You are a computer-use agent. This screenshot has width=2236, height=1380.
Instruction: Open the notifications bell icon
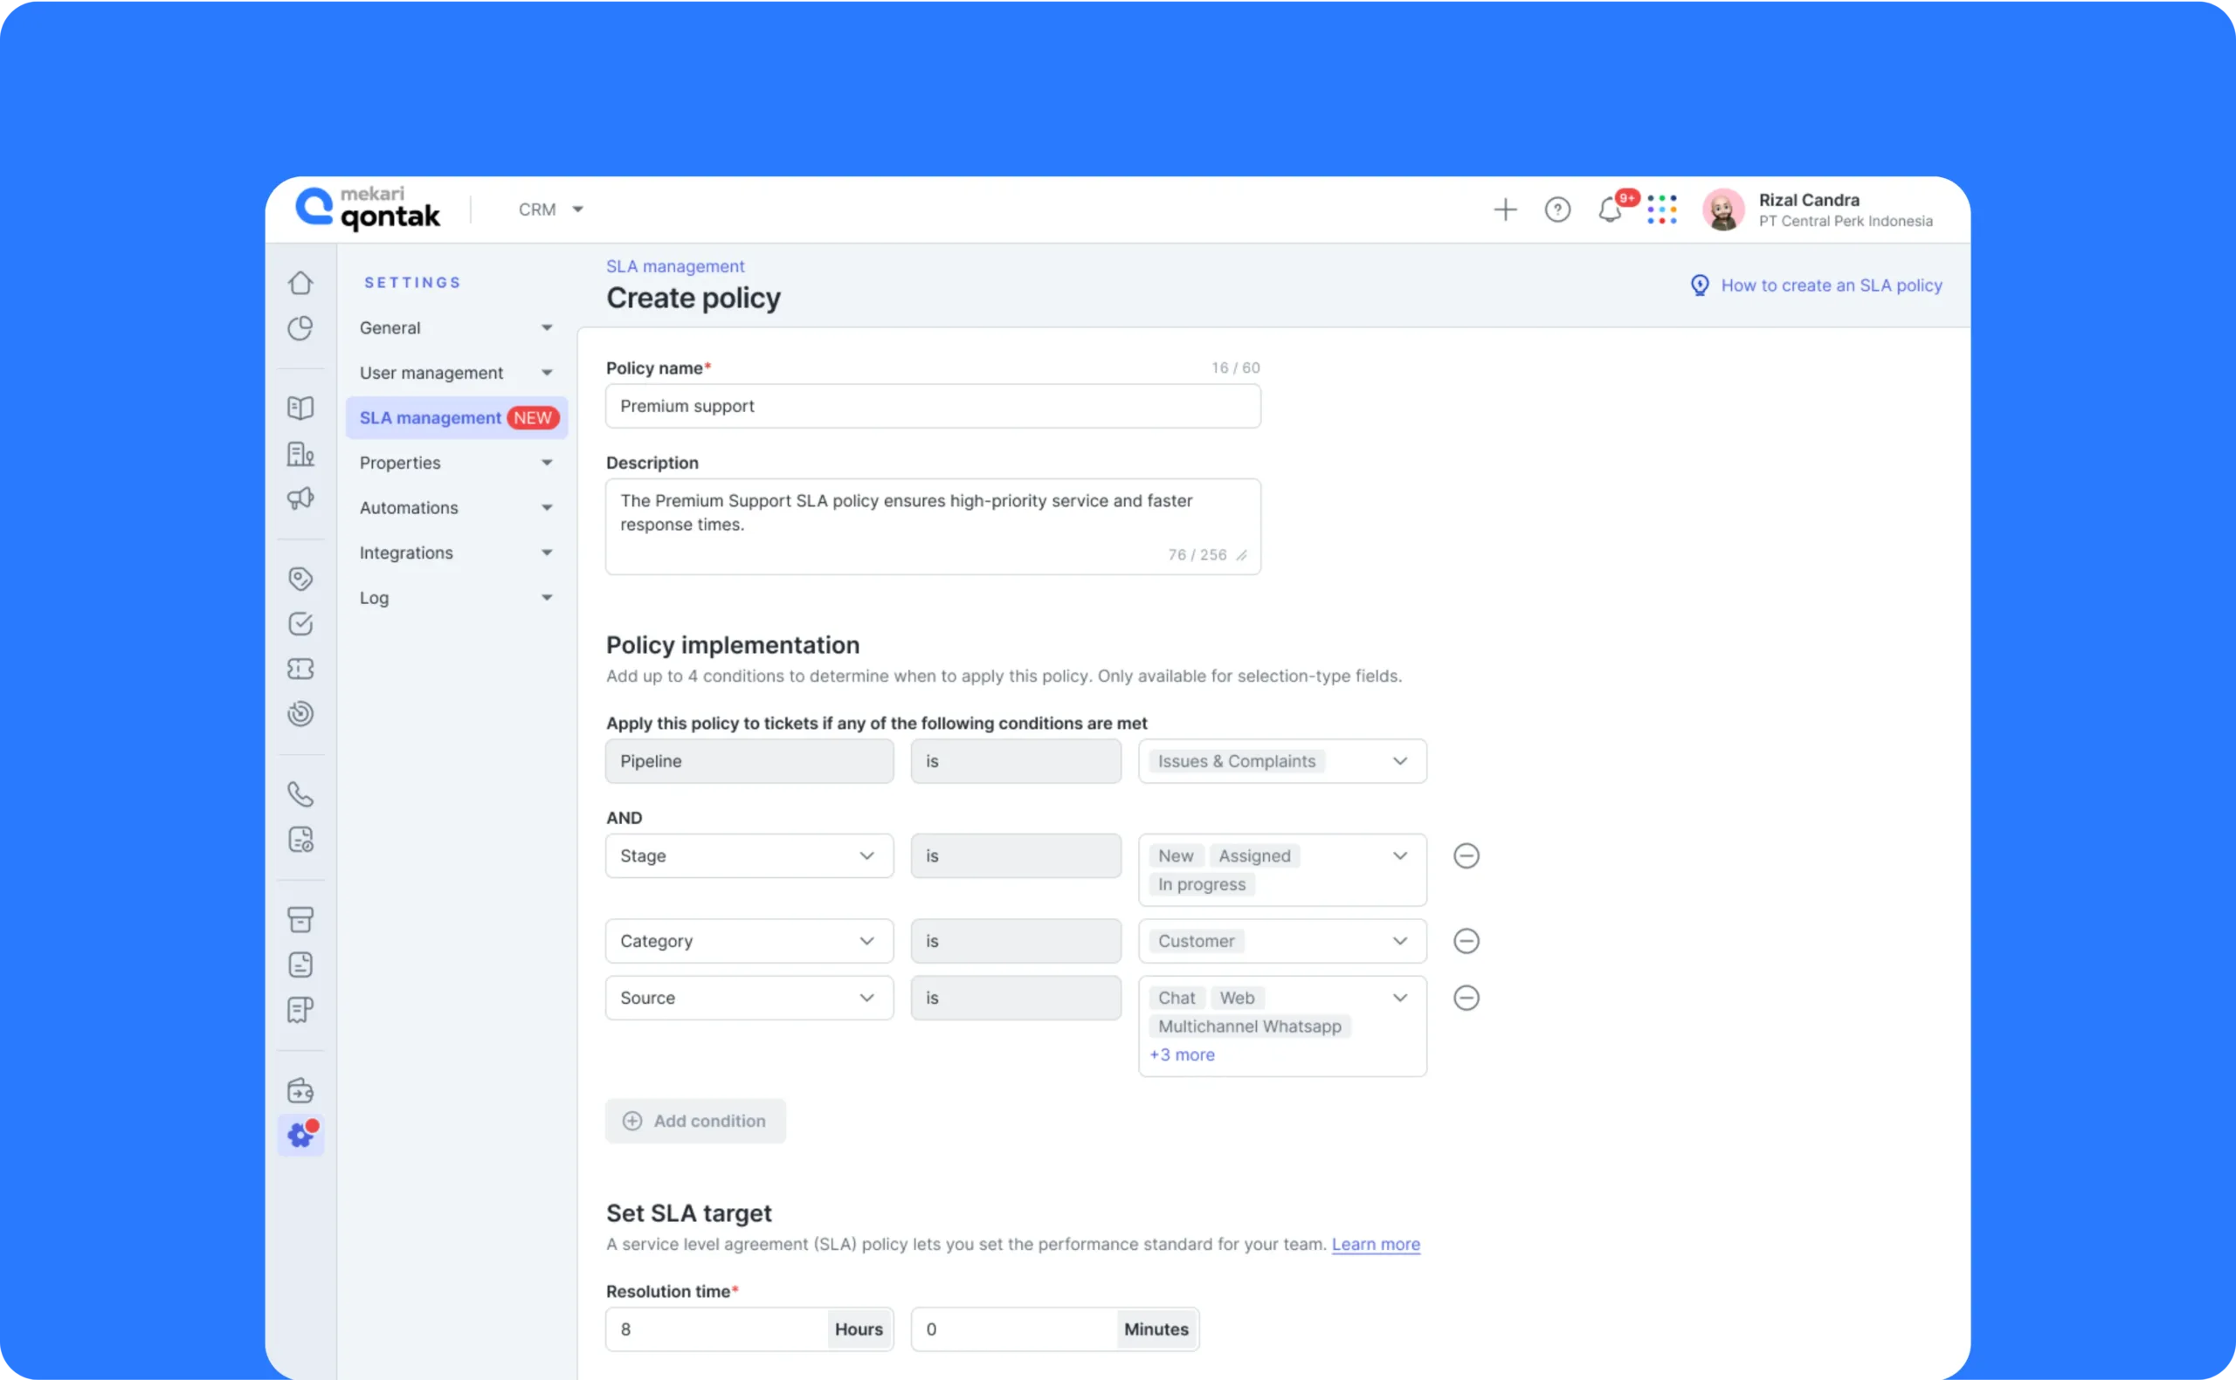coord(1610,209)
